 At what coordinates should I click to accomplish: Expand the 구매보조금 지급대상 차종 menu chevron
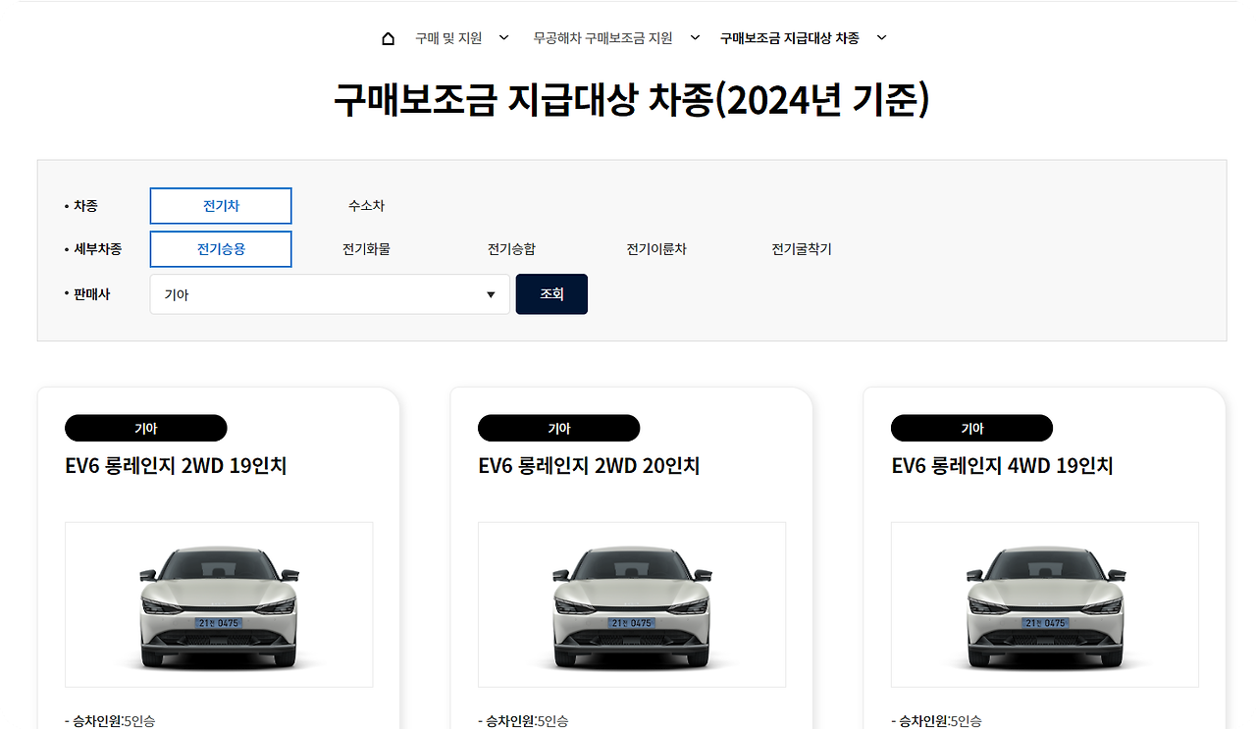click(880, 37)
